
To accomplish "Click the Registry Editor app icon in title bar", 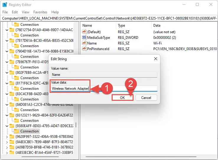I will tap(5, 5).
